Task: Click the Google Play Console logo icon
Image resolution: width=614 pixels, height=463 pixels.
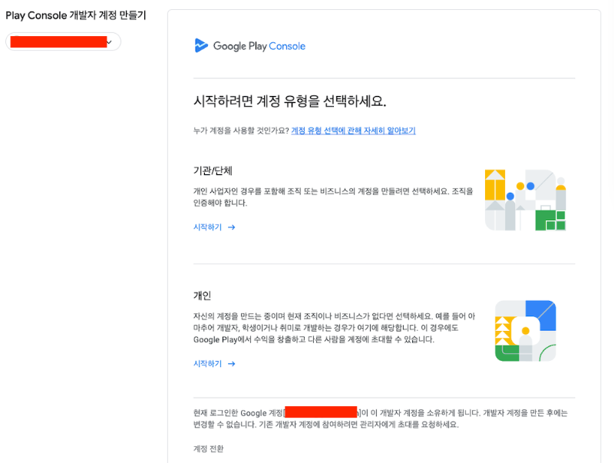Action: point(201,45)
